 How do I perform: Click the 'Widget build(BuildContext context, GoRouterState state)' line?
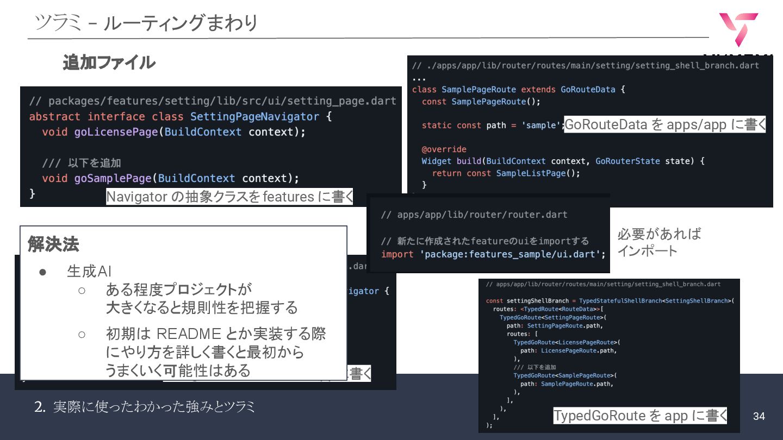(x=563, y=161)
